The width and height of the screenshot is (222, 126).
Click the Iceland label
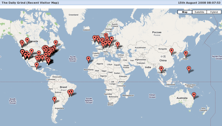(x=86, y=30)
